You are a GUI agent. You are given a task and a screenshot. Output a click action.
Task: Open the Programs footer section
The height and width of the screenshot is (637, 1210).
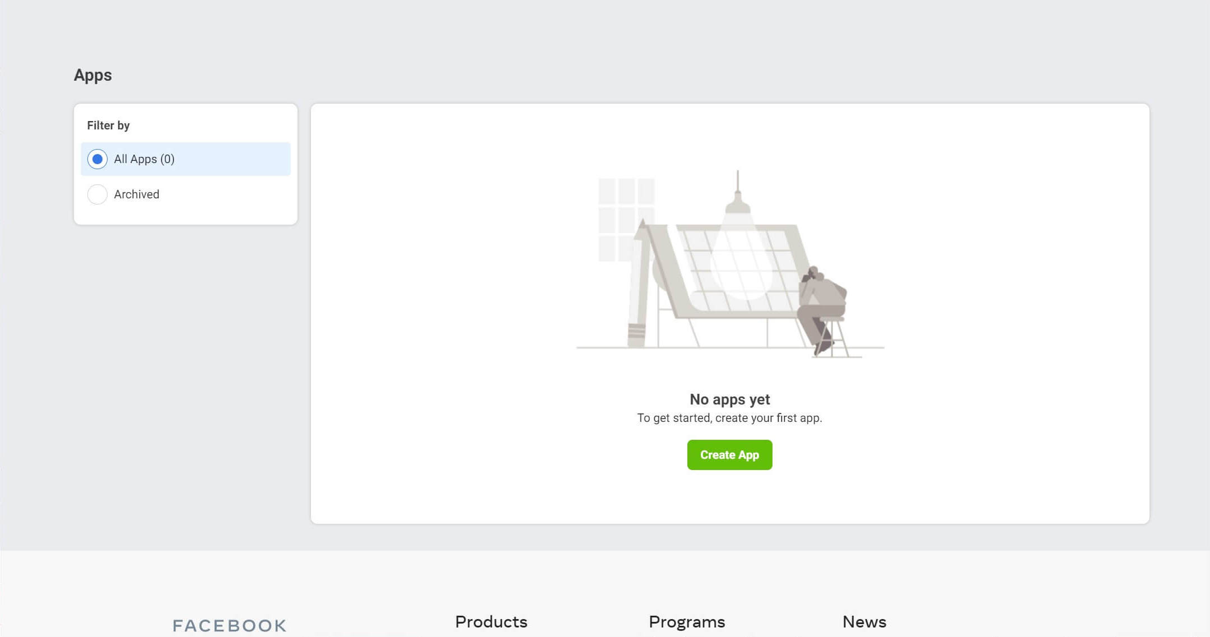point(687,622)
